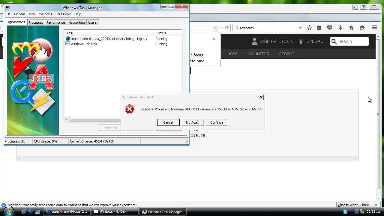Dismiss the reader view tooltip with its X
Image resolution: width=384 pixels, height=216 pixels.
tap(214, 39)
